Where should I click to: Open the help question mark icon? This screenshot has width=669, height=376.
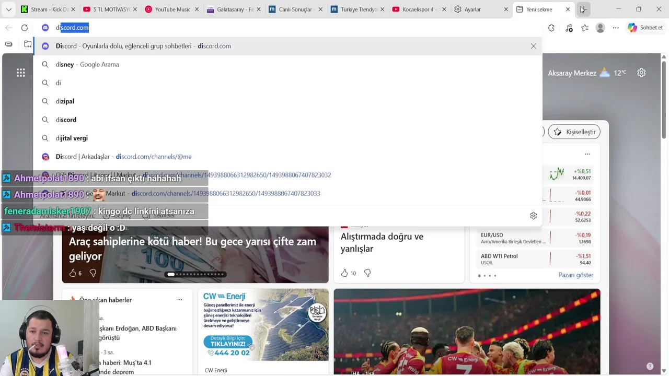pyautogui.click(x=650, y=367)
